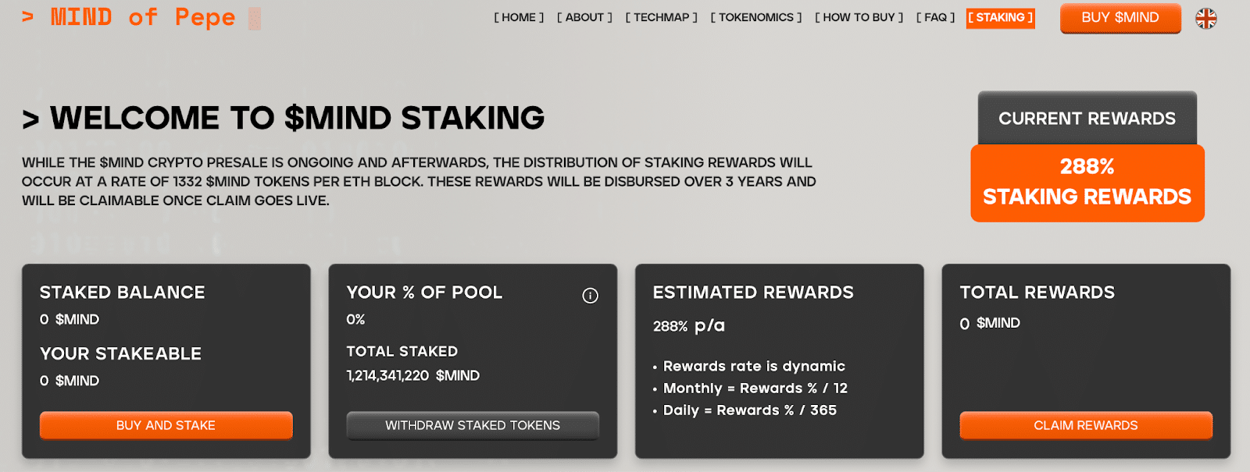Go to the ABOUT section

click(x=584, y=17)
